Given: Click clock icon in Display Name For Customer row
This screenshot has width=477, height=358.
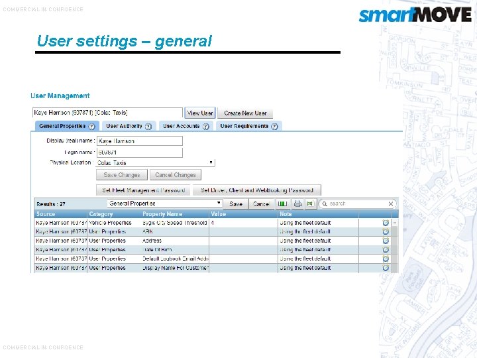Looking at the screenshot, I should click(x=386, y=268).
